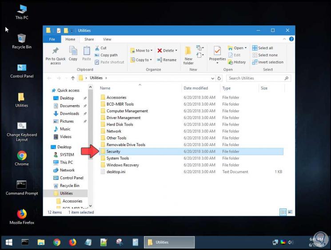The height and width of the screenshot is (250, 331).
Task: Click the Refresh button beside address bar
Action: tap(219, 78)
